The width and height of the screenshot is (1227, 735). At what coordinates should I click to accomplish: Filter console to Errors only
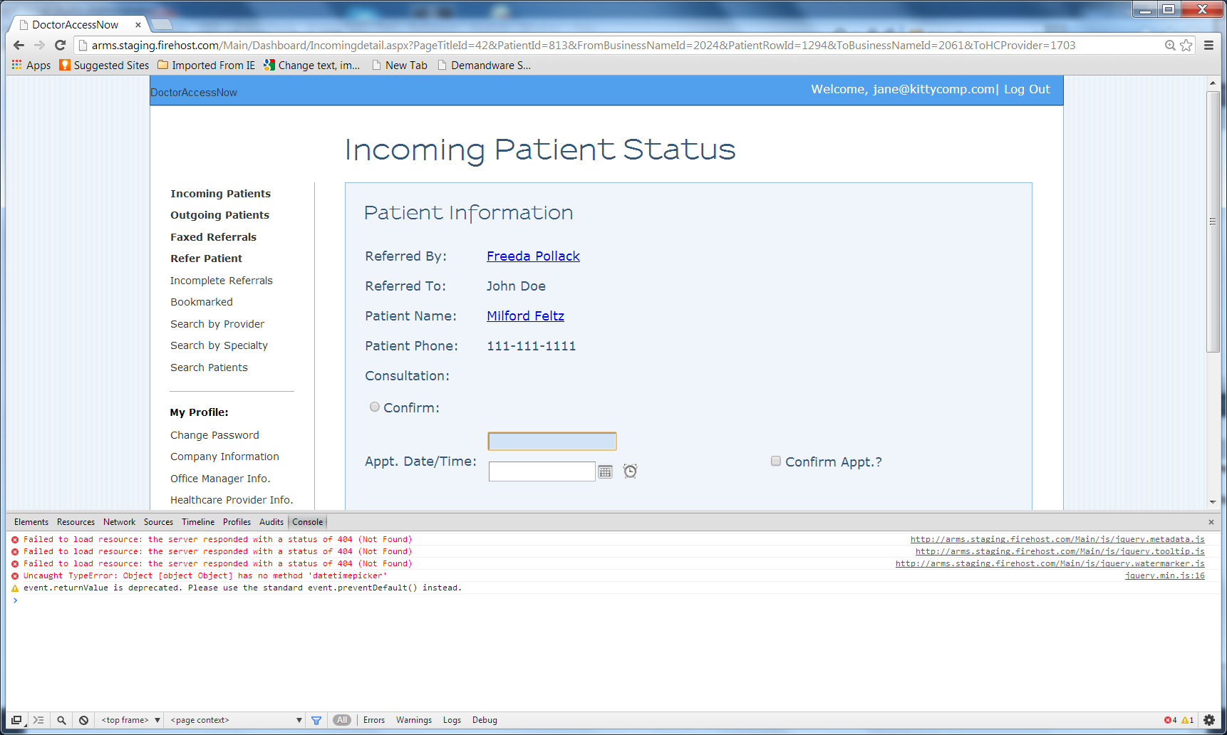point(374,720)
